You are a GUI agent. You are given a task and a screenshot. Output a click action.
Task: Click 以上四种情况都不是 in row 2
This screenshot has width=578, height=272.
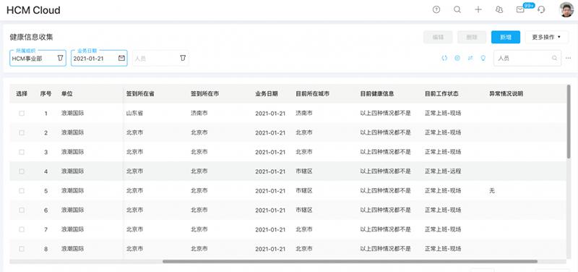click(385, 132)
